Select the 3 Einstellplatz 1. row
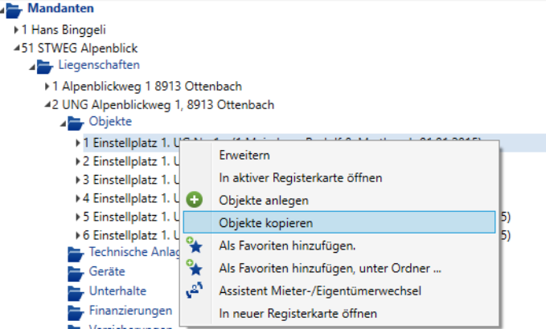546x329 pixels. (x=131, y=180)
